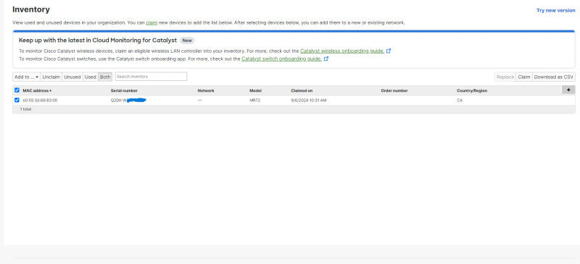Sort by Order number column header
This screenshot has width=580, height=264.
pos(394,90)
